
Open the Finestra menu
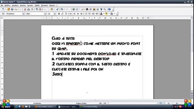click(x=52, y=5)
